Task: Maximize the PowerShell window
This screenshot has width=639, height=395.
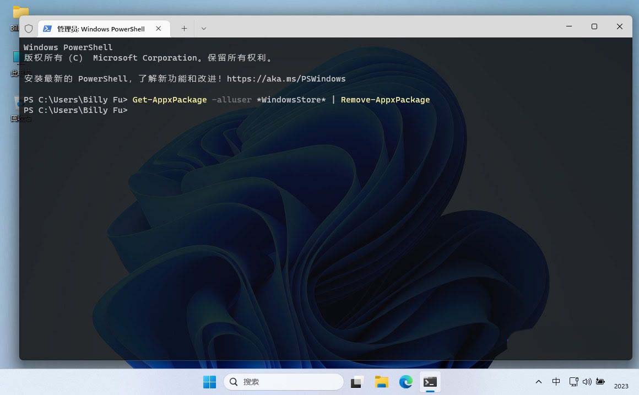Action: click(594, 26)
